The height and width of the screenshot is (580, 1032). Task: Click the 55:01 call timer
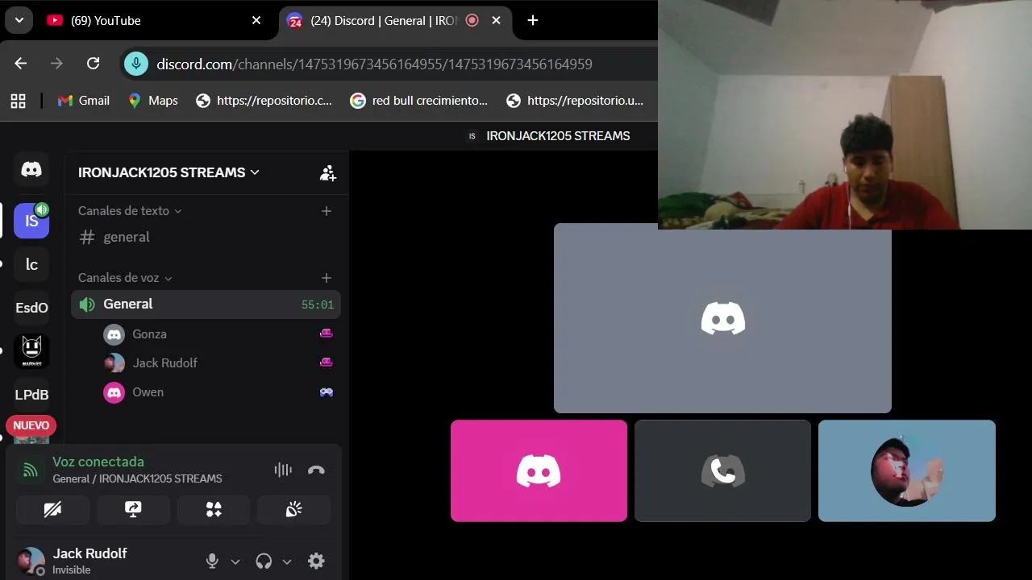click(x=318, y=304)
